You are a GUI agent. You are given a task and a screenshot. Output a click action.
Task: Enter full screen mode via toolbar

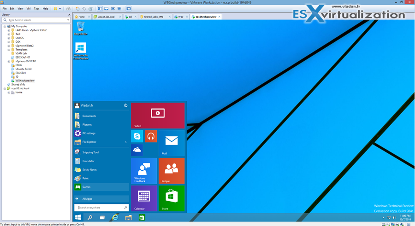pyautogui.click(x=113, y=8)
